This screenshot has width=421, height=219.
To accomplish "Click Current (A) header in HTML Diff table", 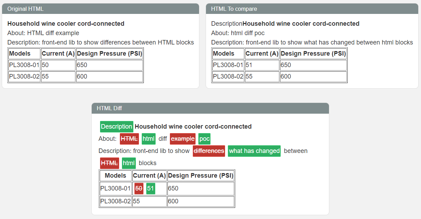I will [149, 176].
